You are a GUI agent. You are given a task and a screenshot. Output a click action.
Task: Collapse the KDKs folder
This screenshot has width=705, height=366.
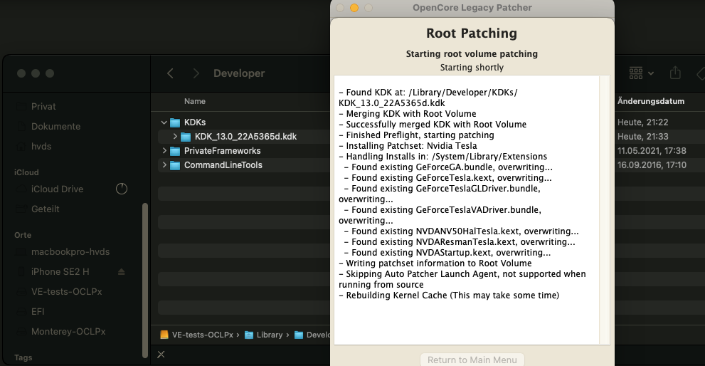[165, 122]
